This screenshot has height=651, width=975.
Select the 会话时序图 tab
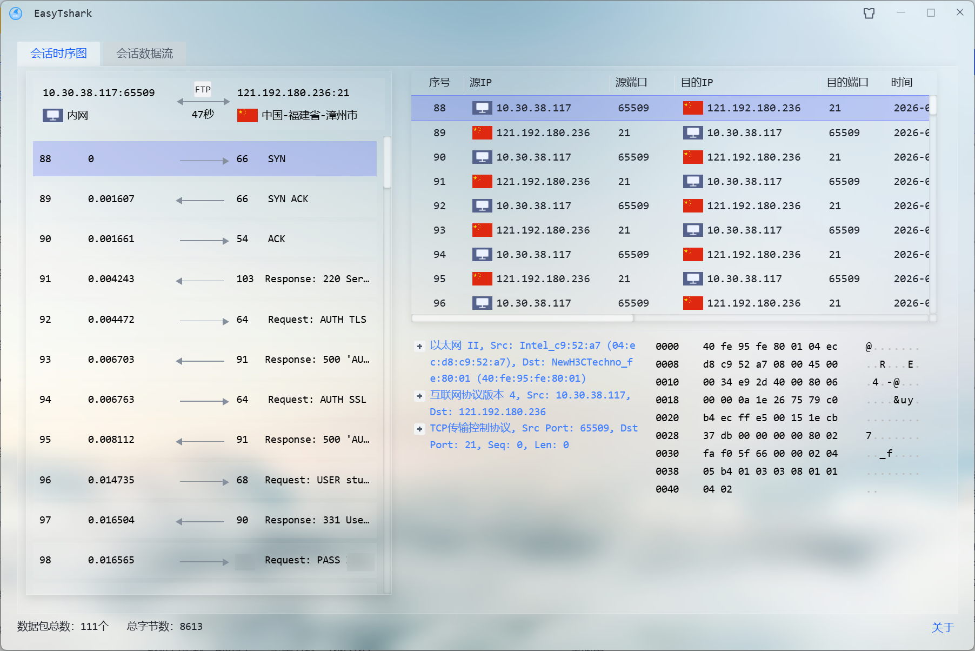pos(58,54)
